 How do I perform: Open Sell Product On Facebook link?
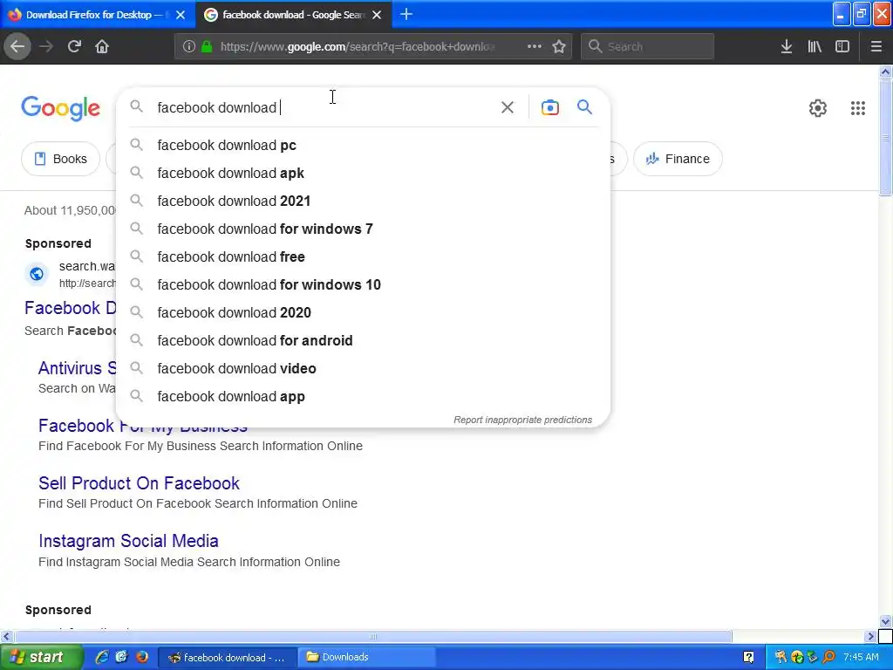(x=139, y=483)
